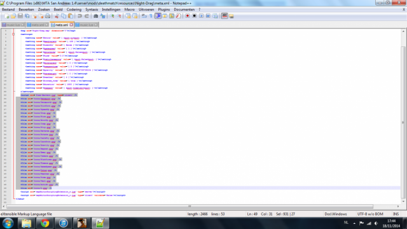Image resolution: width=407 pixels, height=229 pixels.
Task: Click horizontal scrollbar left arrow
Action: click(3, 206)
